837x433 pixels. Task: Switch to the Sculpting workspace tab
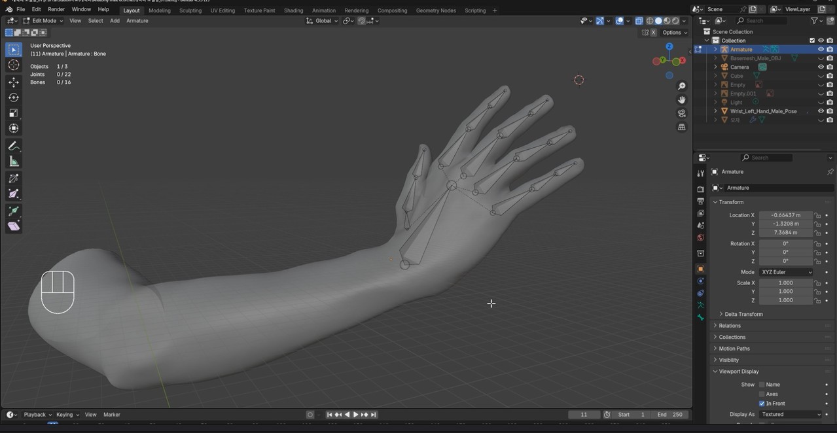(190, 10)
